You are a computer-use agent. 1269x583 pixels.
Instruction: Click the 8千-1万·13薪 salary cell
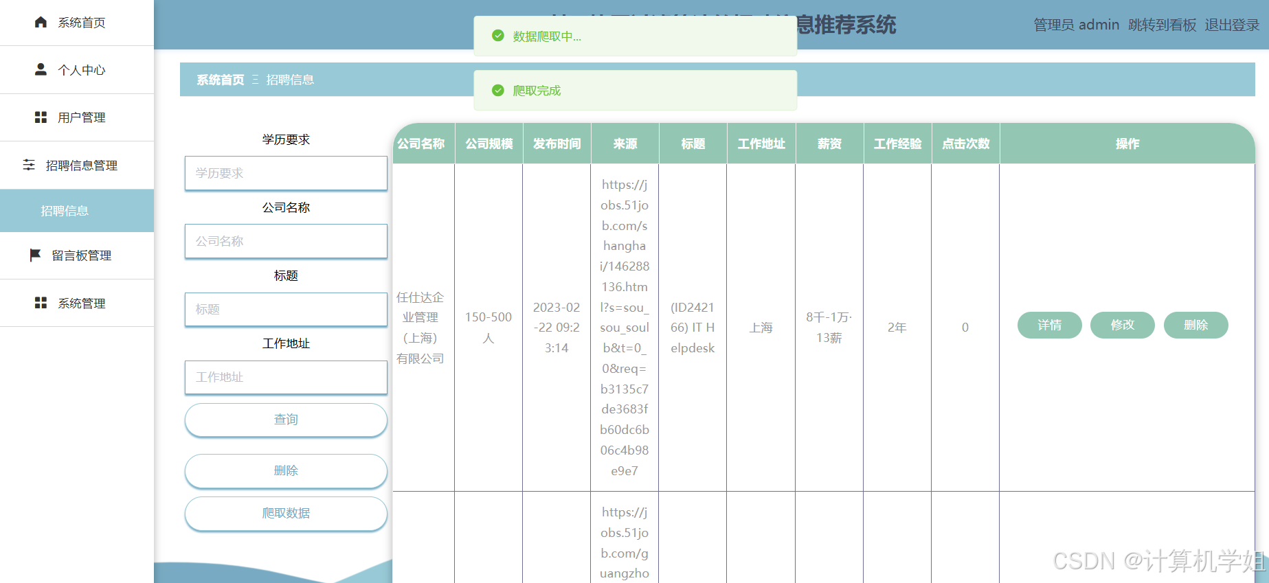829,328
